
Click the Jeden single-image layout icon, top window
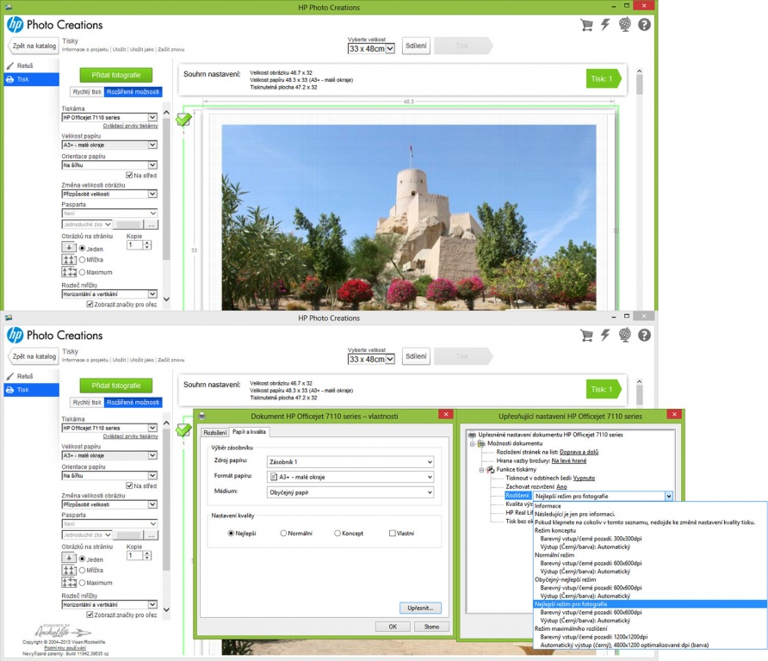coord(69,248)
